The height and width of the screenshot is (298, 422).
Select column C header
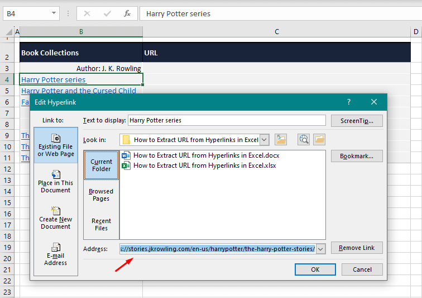point(277,32)
